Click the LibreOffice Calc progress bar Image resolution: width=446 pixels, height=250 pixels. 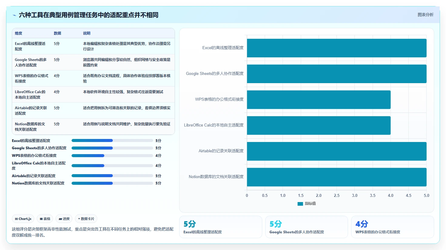[x=112, y=166]
